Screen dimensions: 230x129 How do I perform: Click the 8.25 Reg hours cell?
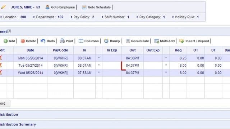(x=178, y=58)
